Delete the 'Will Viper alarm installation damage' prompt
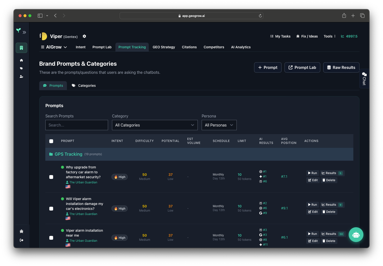Screen dimensions: 383x266 [x=329, y=212]
